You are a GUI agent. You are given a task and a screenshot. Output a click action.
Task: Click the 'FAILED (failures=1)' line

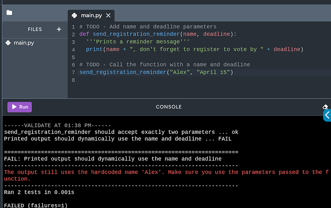tap(35, 206)
